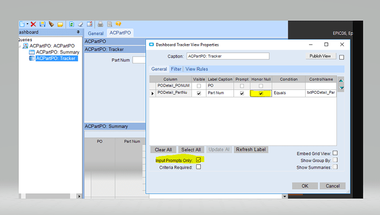This screenshot has height=215, width=380.
Task: Click into the Caption text field
Action: coord(228,56)
